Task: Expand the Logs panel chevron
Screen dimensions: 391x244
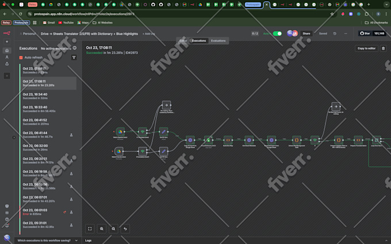Action: pos(386,241)
